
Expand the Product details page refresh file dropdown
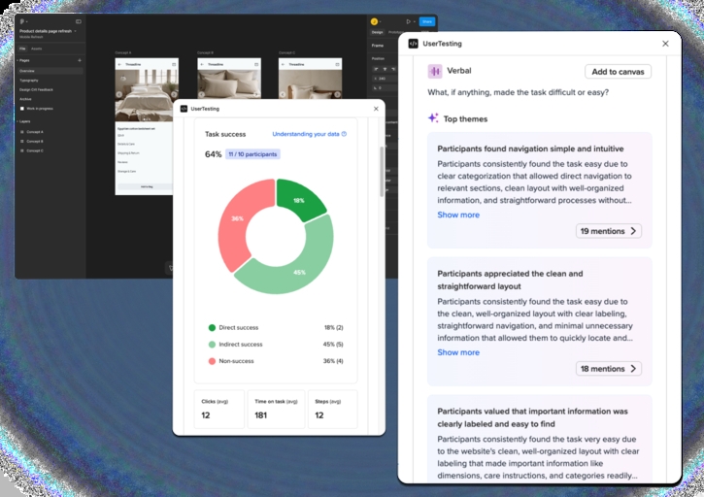coord(75,31)
